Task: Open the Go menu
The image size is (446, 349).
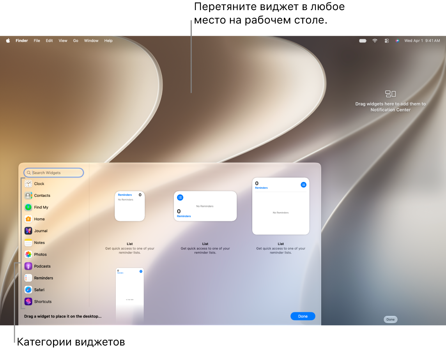Action: [76, 41]
